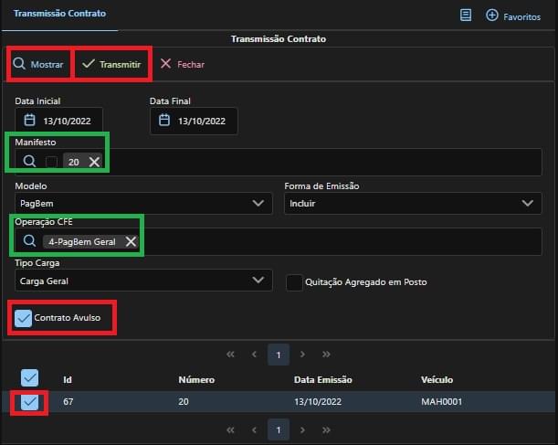Viewport: 558px width, 445px height.
Task: Click the Operação CFE search magnifier icon
Action: (x=29, y=241)
